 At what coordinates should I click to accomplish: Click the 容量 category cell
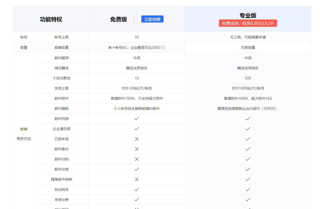(x=24, y=48)
